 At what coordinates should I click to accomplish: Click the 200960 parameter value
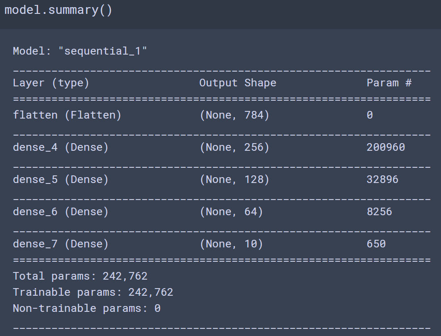386,147
